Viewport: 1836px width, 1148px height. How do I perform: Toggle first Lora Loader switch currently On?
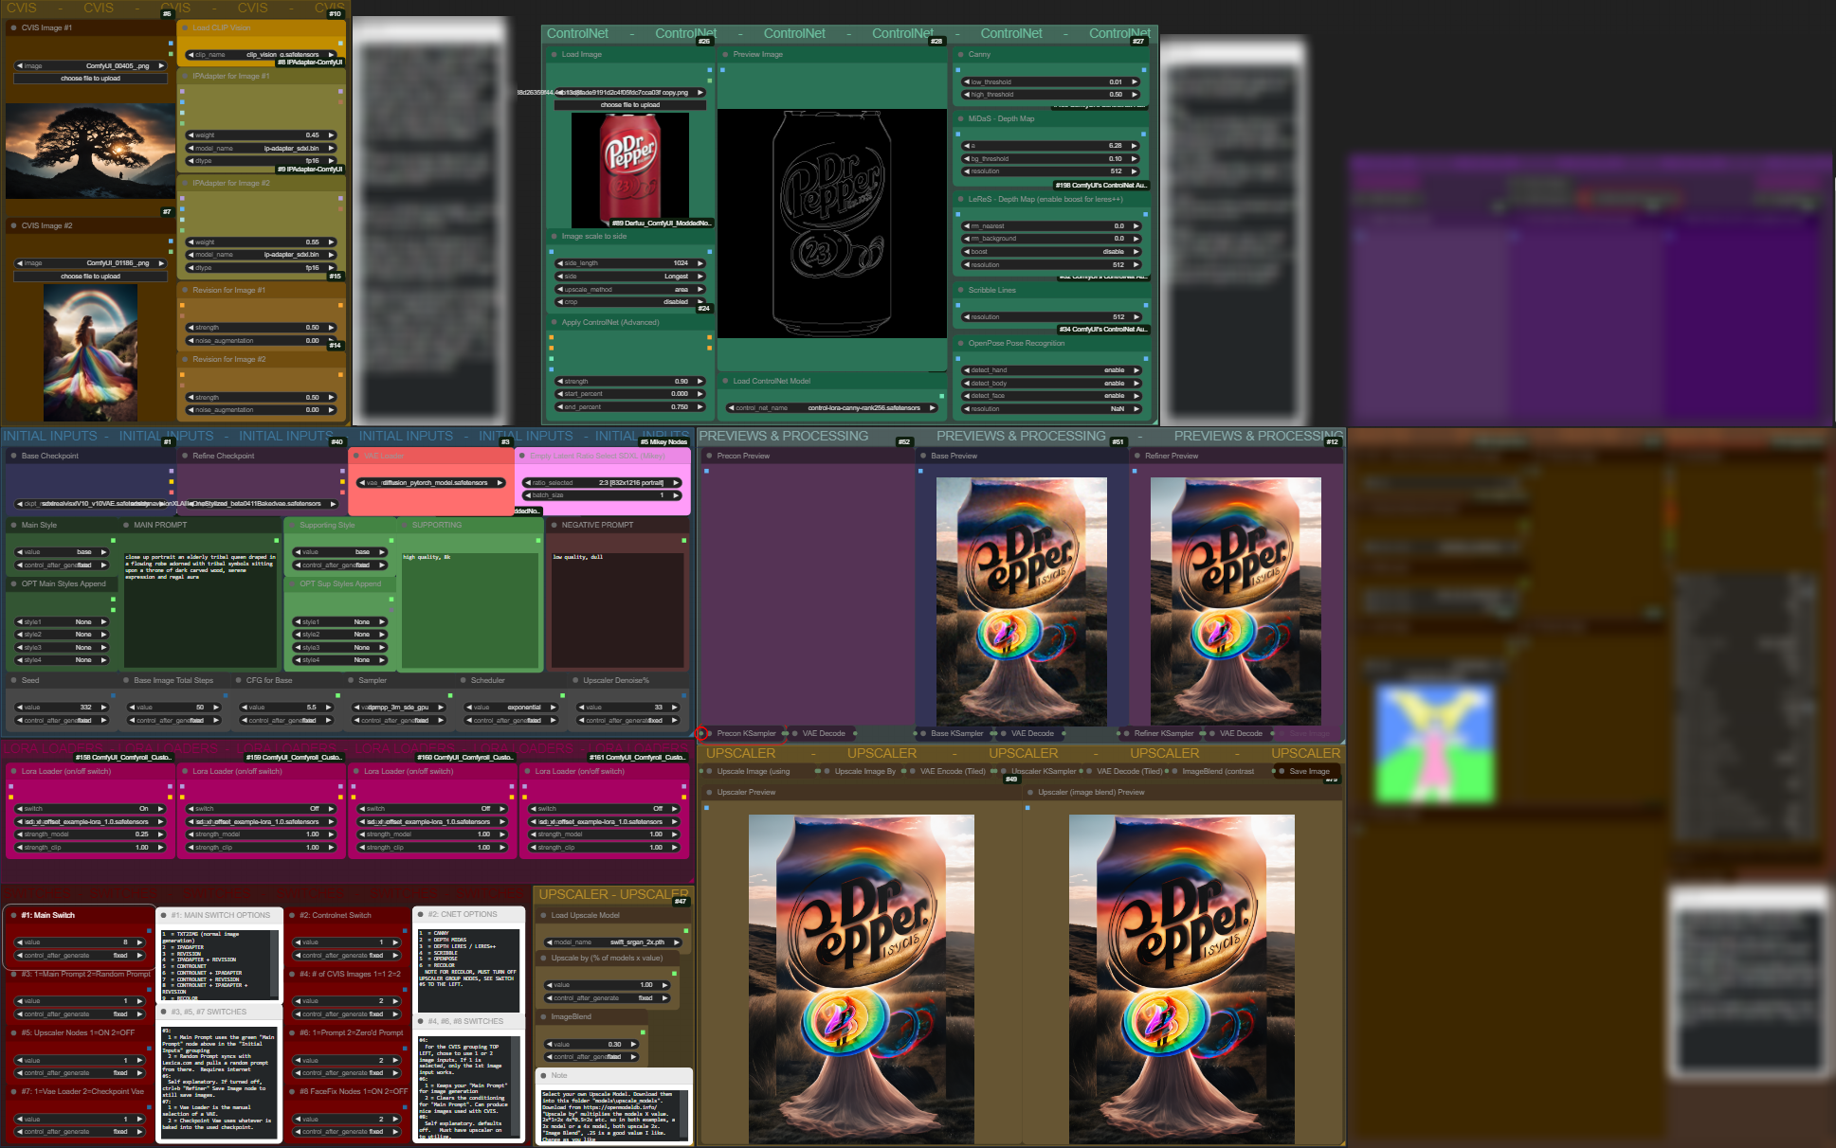[90, 809]
